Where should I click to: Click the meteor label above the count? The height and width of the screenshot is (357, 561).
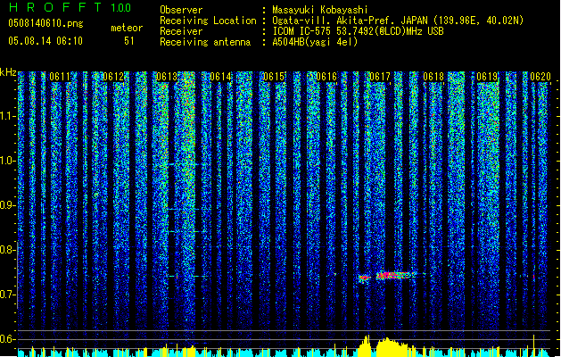point(127,28)
